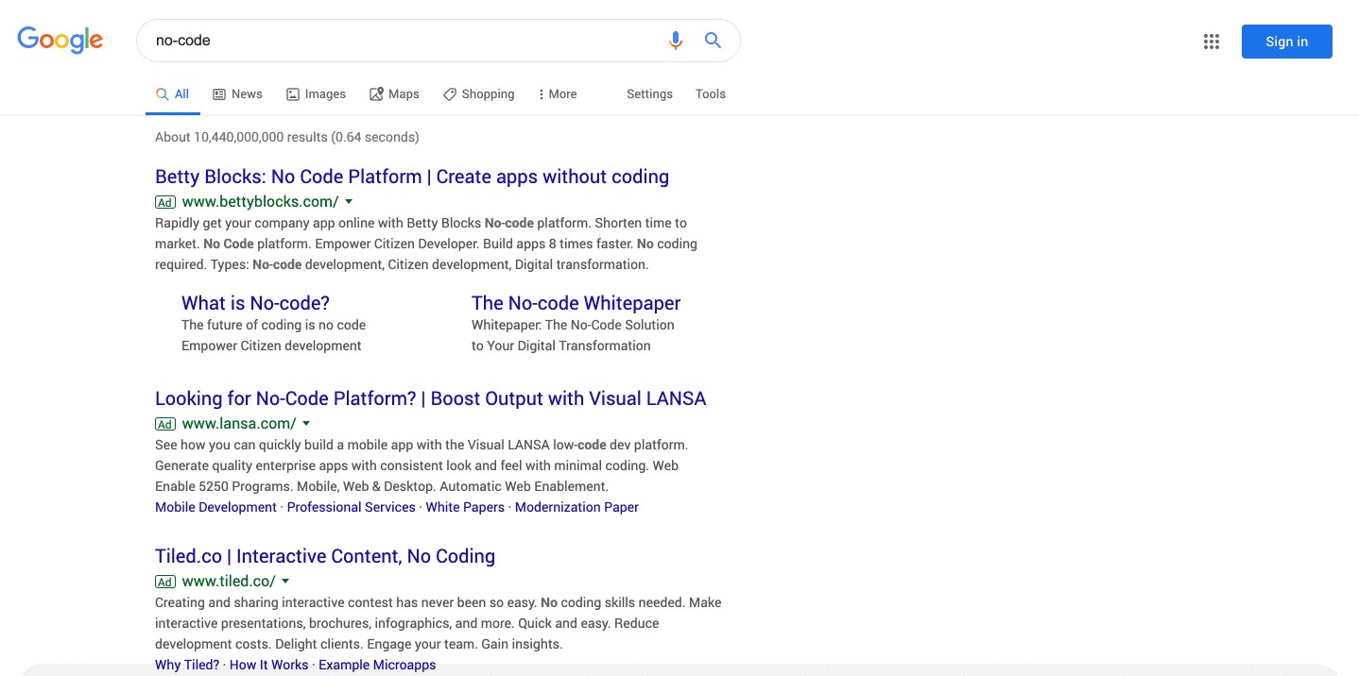Switch to the Images tab
The image size is (1359, 676).
316,94
